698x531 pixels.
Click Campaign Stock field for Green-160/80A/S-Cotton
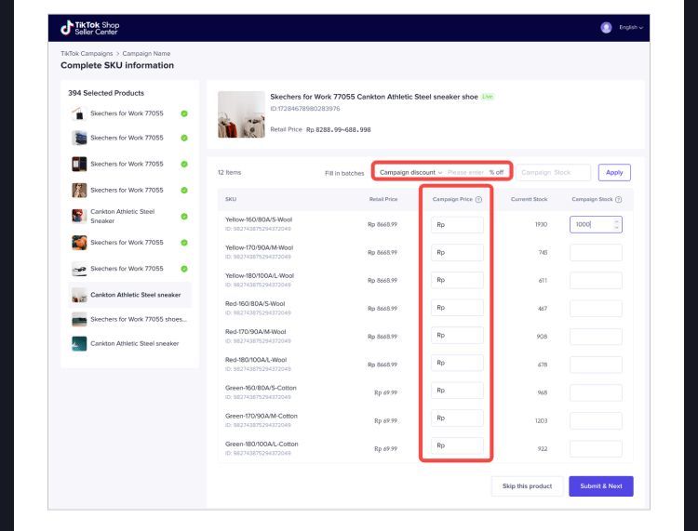pos(596,392)
